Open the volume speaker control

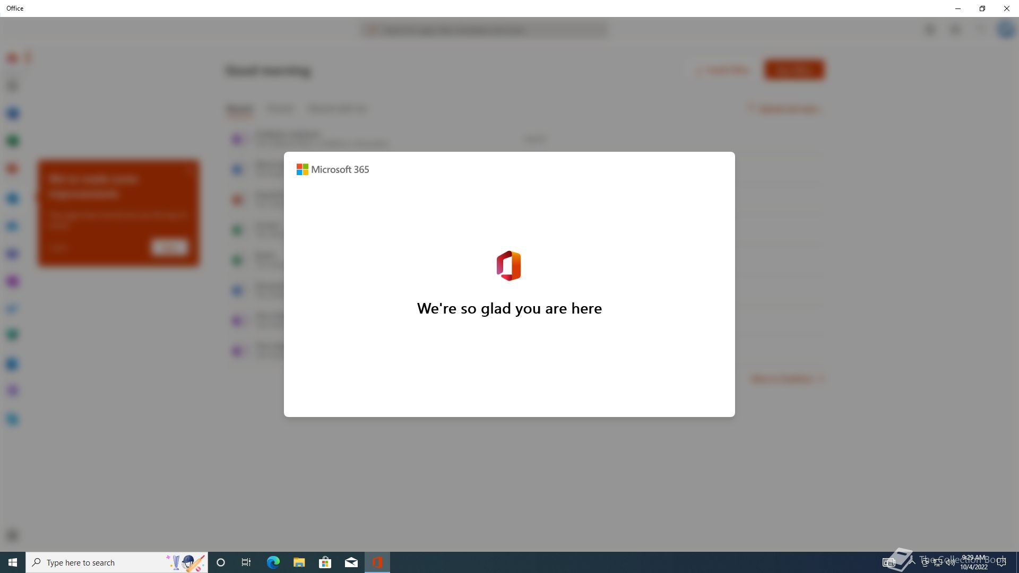pos(951,562)
